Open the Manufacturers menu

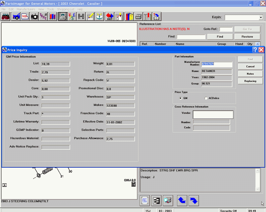tap(26, 9)
